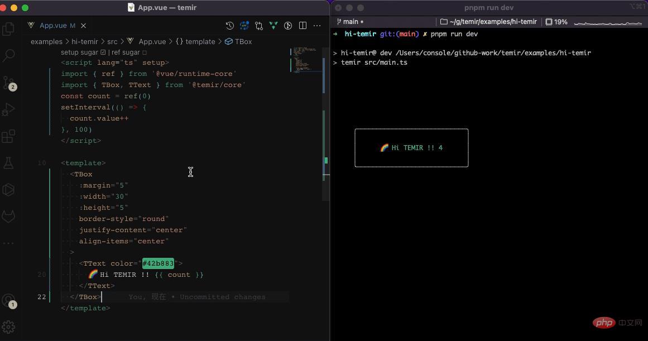Select the main terminal tab

(x=350, y=22)
